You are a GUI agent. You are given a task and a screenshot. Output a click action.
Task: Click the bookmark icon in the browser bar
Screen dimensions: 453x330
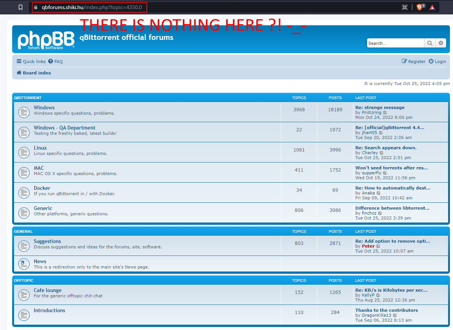20,7
